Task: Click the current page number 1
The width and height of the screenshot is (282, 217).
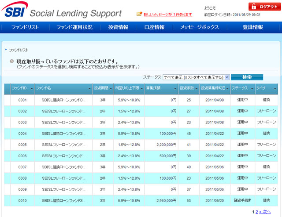Action: (x=253, y=212)
